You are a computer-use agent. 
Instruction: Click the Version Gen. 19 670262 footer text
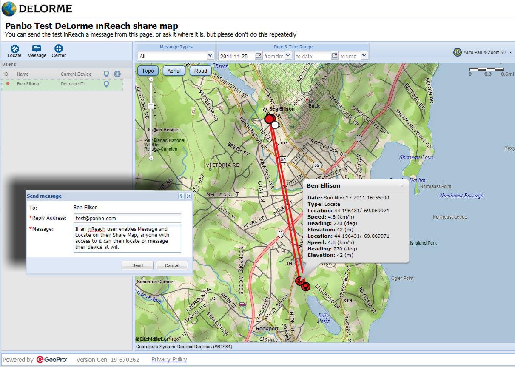tap(108, 360)
